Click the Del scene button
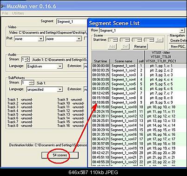Screen dimensions: 187x176 [125, 46]
